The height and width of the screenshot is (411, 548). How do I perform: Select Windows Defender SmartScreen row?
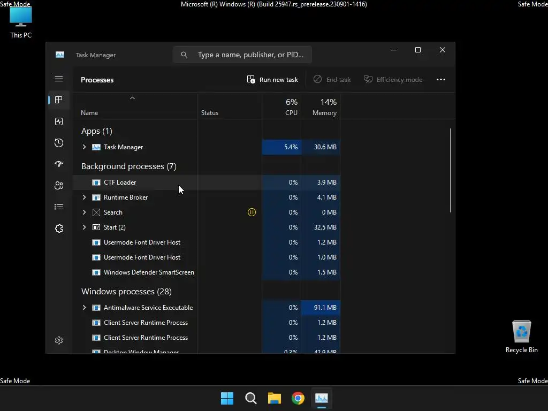(x=206, y=272)
